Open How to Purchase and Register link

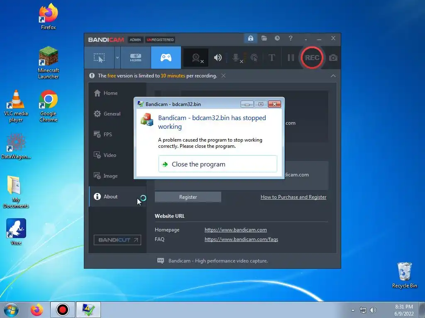click(x=293, y=197)
